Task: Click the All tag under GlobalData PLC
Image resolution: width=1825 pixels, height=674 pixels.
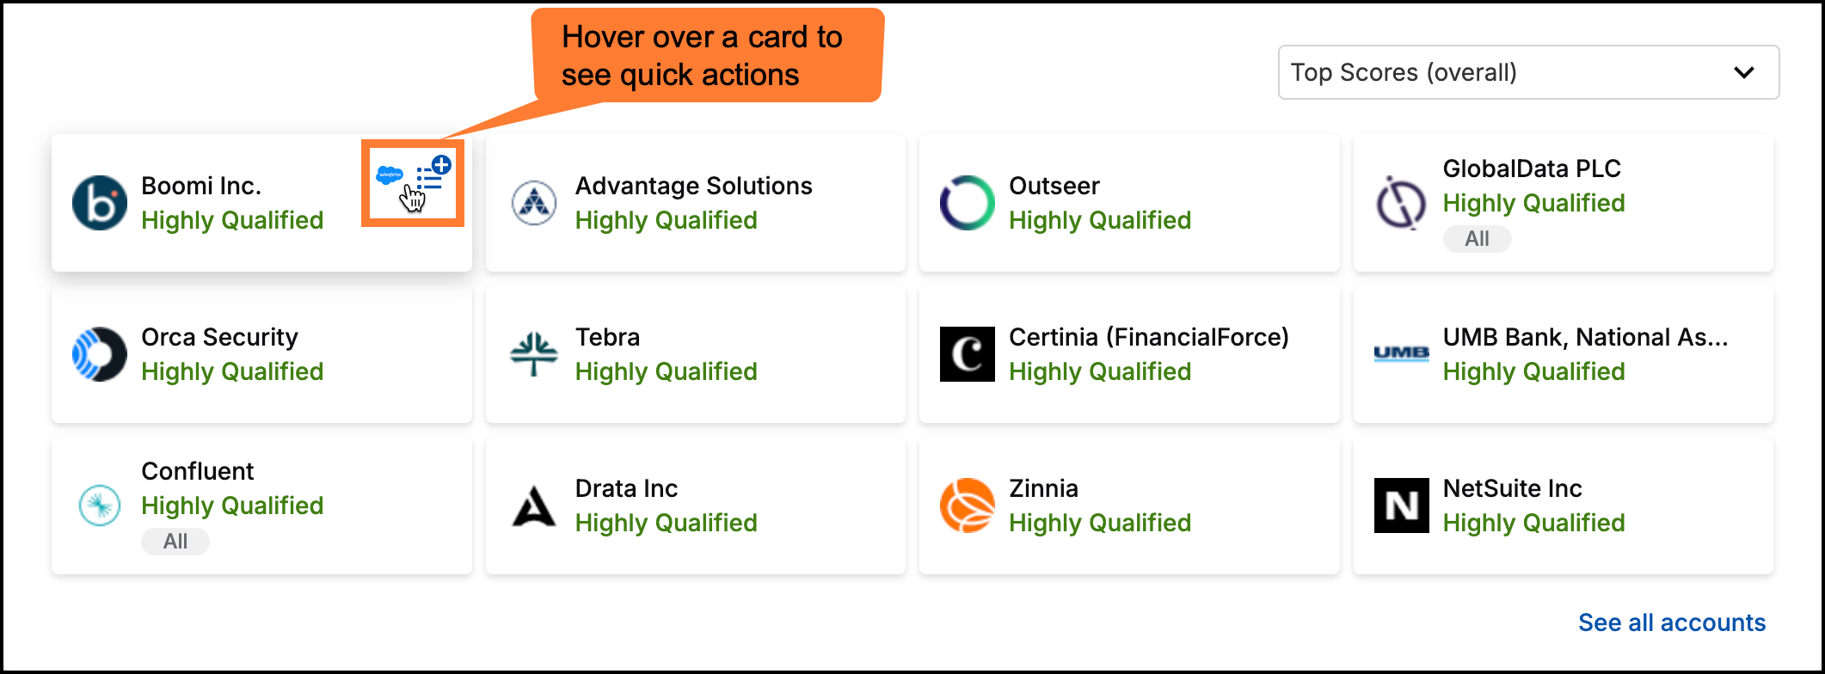Action: tap(1477, 239)
